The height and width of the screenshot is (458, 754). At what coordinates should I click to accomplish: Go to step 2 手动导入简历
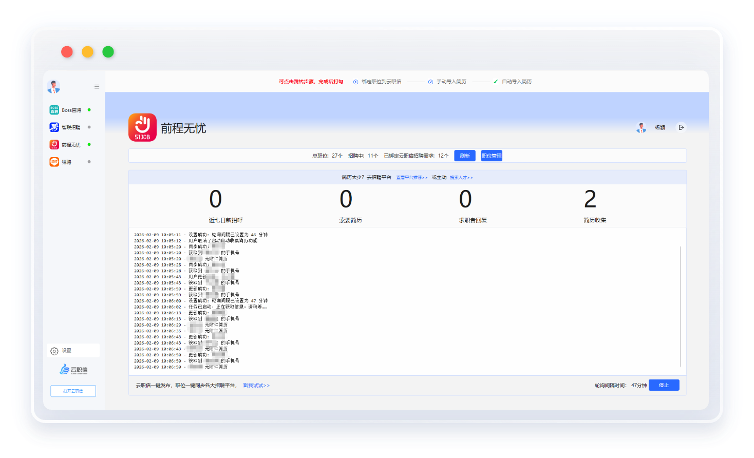(450, 82)
